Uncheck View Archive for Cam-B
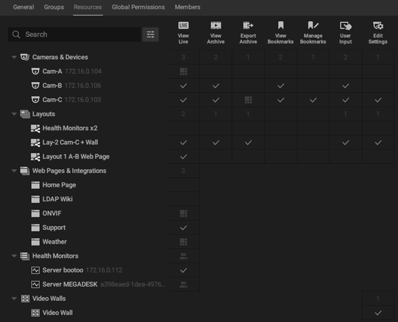The width and height of the screenshot is (398, 322). point(216,86)
